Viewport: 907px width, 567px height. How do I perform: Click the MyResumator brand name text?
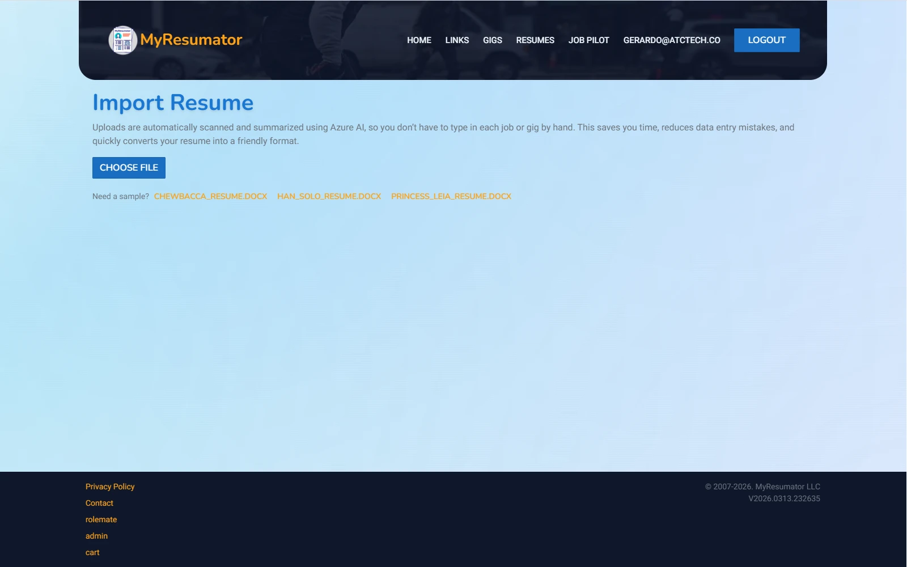point(191,40)
